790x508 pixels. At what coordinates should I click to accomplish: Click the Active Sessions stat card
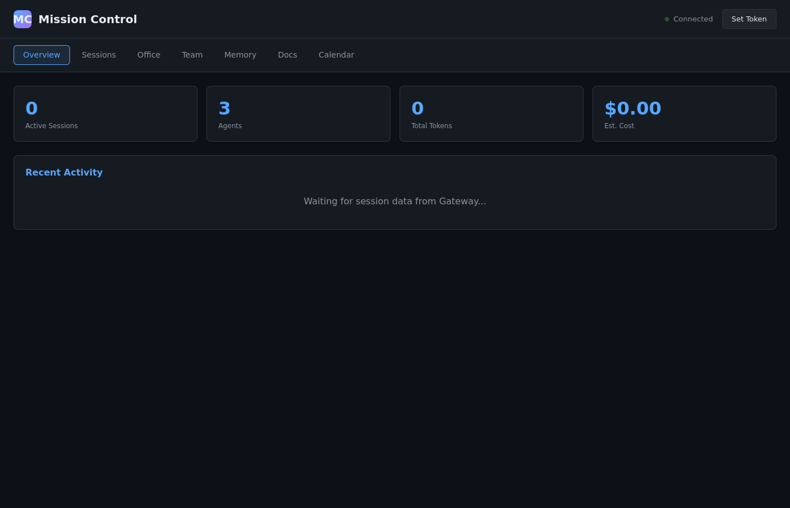point(106,113)
